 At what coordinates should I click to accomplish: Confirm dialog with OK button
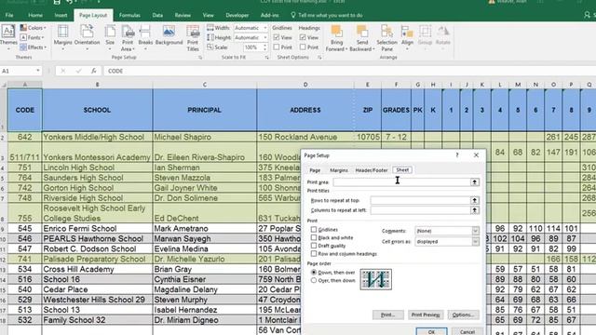pos(431,331)
